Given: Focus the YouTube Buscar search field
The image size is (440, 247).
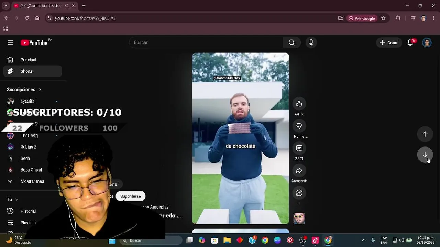Looking at the screenshot, I should (x=206, y=43).
